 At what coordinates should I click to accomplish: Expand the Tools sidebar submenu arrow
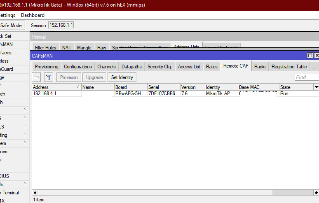point(25,184)
